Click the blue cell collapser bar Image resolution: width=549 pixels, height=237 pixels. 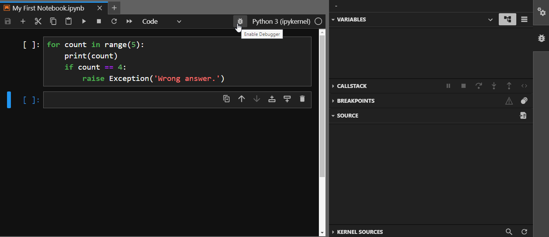(9, 100)
